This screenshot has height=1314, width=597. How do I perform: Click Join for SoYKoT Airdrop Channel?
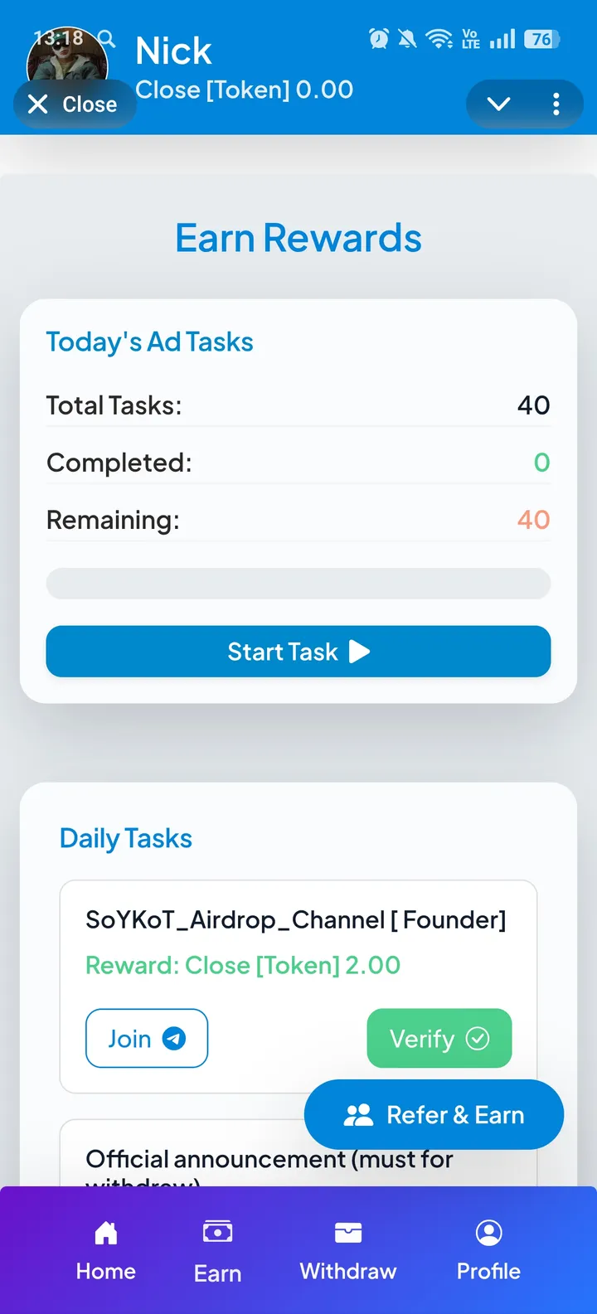click(x=147, y=1038)
